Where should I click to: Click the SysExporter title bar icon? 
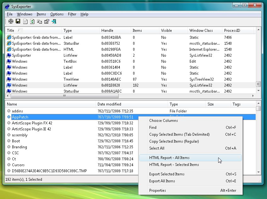[x=7, y=7]
